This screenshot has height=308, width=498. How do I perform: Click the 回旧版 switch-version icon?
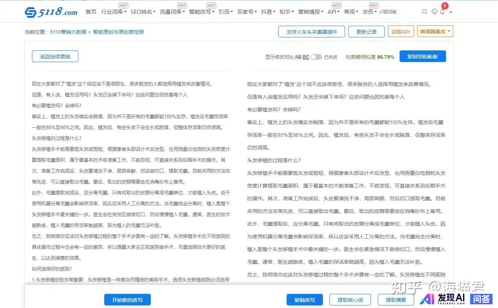(388, 12)
